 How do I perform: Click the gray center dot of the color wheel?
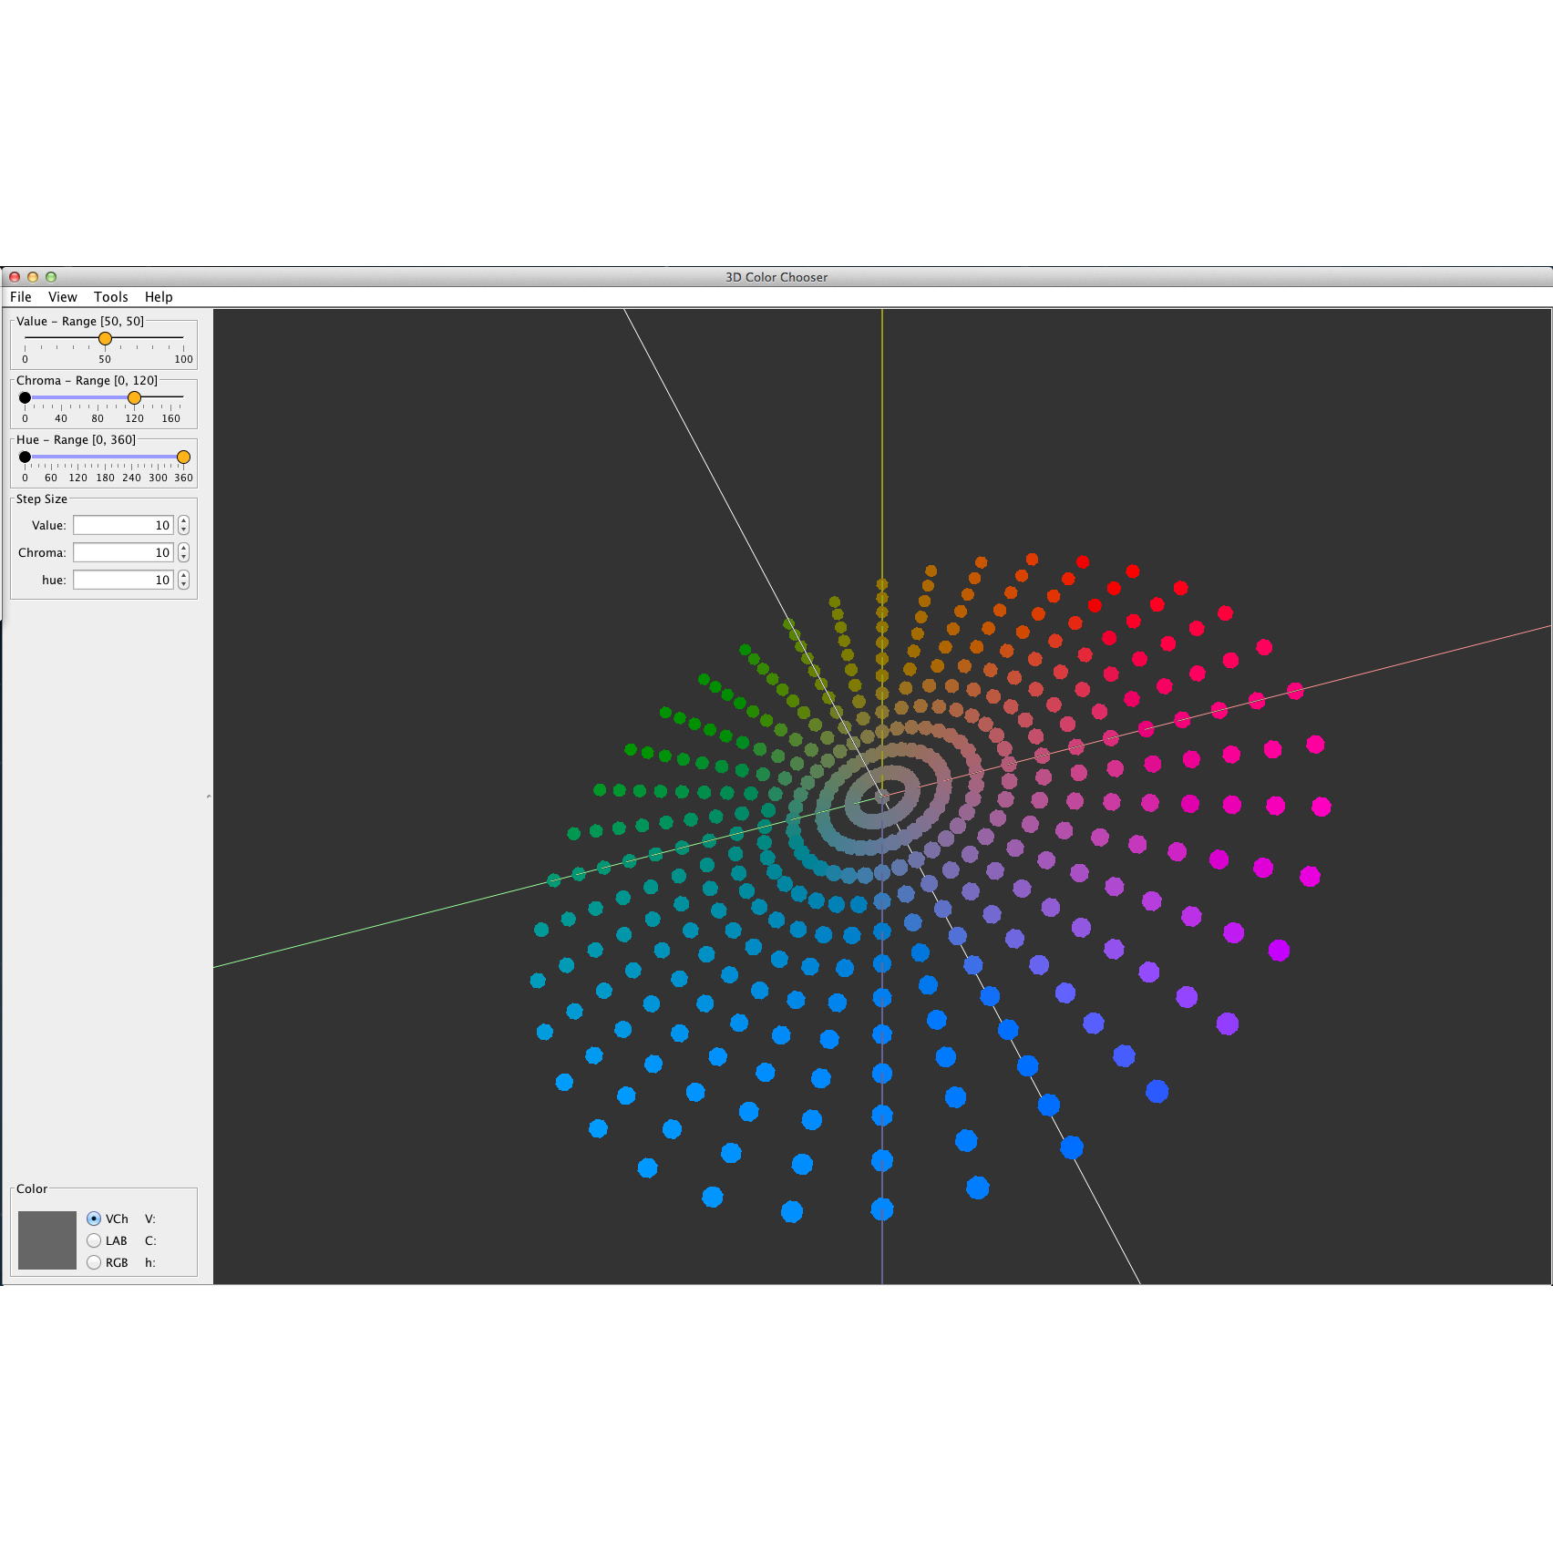pos(882,797)
